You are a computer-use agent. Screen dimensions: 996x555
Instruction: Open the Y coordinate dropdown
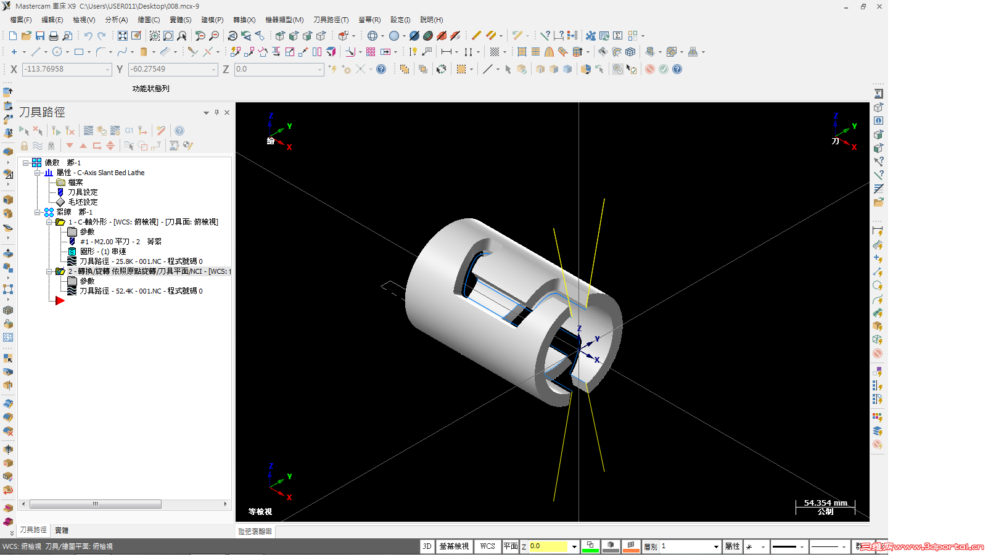point(214,70)
